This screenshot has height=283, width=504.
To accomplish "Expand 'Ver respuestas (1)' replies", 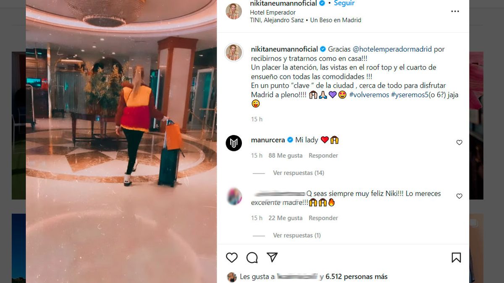I will (x=297, y=235).
